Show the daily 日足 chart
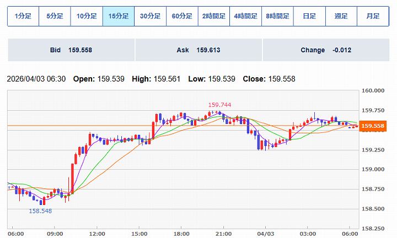 click(309, 16)
